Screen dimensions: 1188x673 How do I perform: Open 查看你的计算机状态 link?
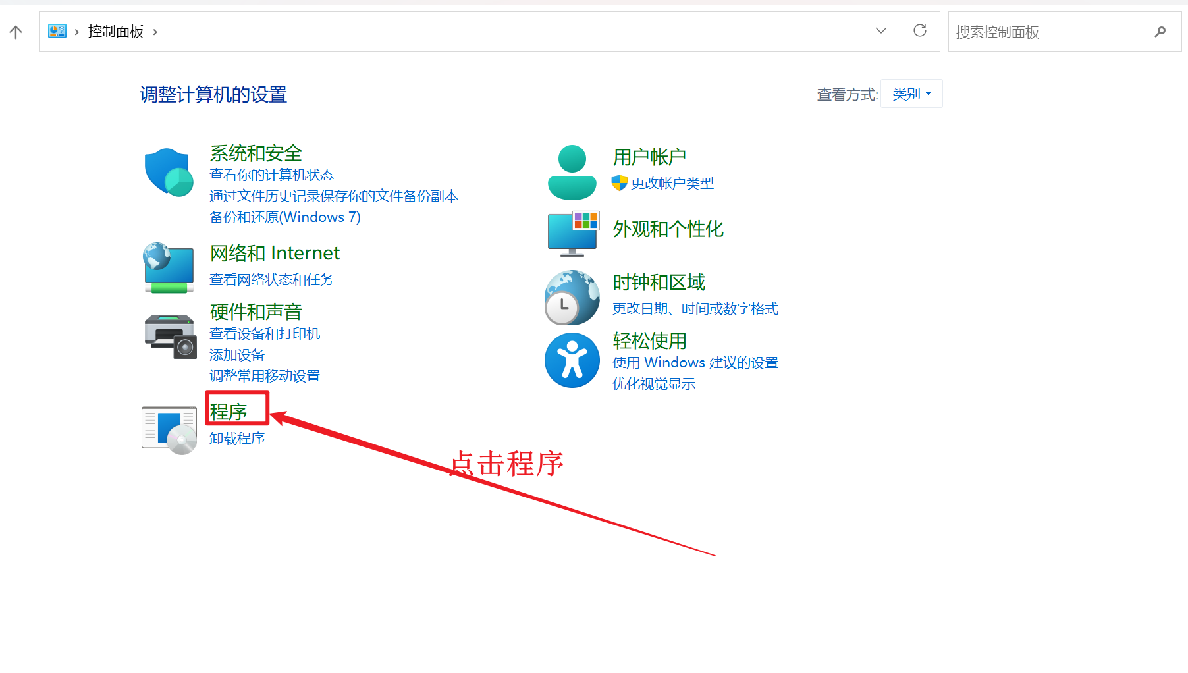[271, 175]
